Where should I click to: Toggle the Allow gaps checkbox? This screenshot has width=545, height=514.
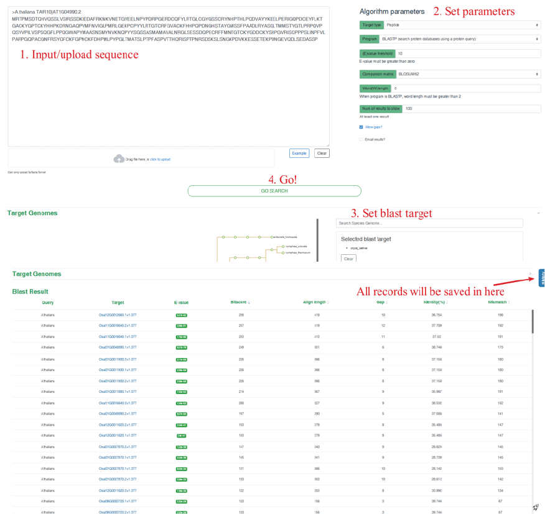point(361,127)
